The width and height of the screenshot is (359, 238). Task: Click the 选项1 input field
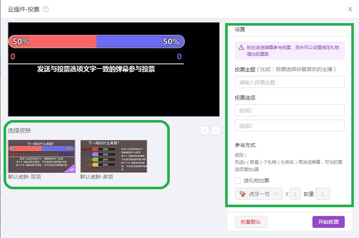[290, 110]
